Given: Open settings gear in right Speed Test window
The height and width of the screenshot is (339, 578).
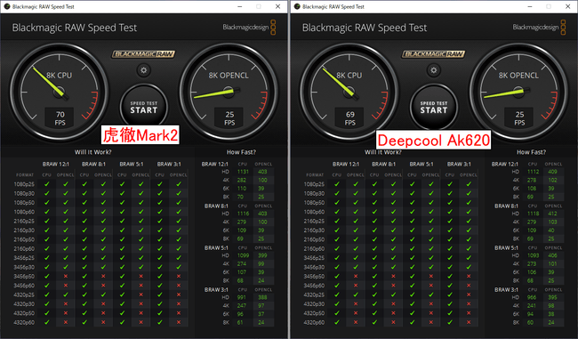Looking at the screenshot, I should (434, 70).
